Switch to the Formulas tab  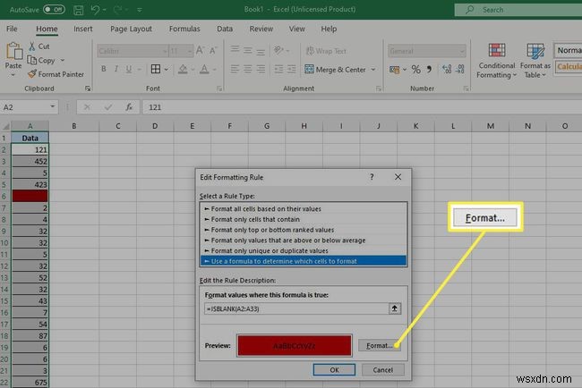click(x=184, y=29)
